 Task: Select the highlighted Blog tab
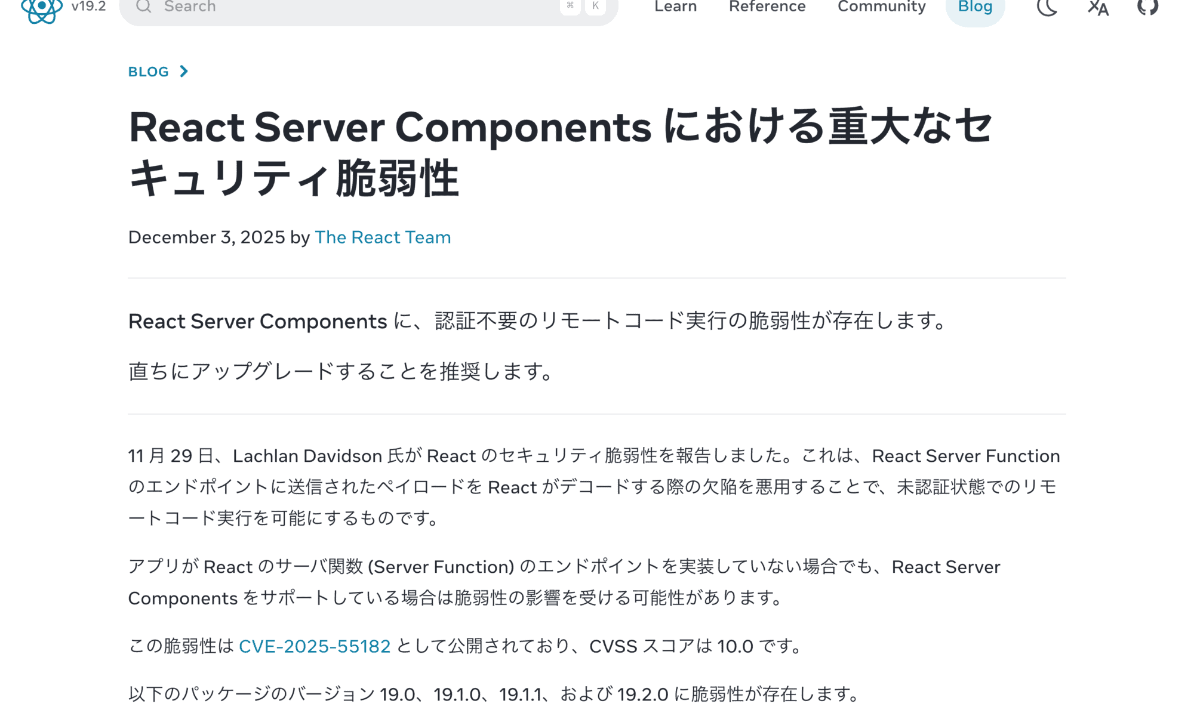pos(975,7)
